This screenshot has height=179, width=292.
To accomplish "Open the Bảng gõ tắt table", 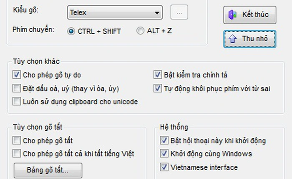I will (48, 170).
